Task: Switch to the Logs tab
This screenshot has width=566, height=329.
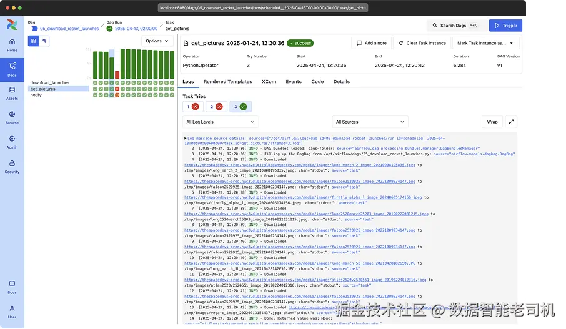Action: pos(188,82)
